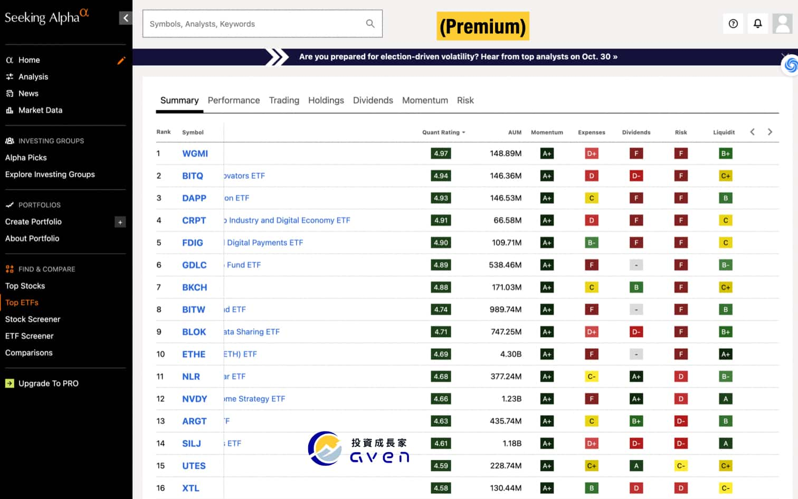The height and width of the screenshot is (499, 798).
Task: Open the user profile avatar
Action: click(x=782, y=24)
